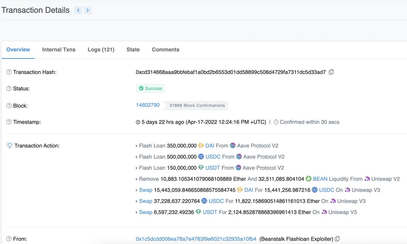This screenshot has width=407, height=244.
Task: Open the Beanstalk exploiter From address link
Action: tap(196, 239)
